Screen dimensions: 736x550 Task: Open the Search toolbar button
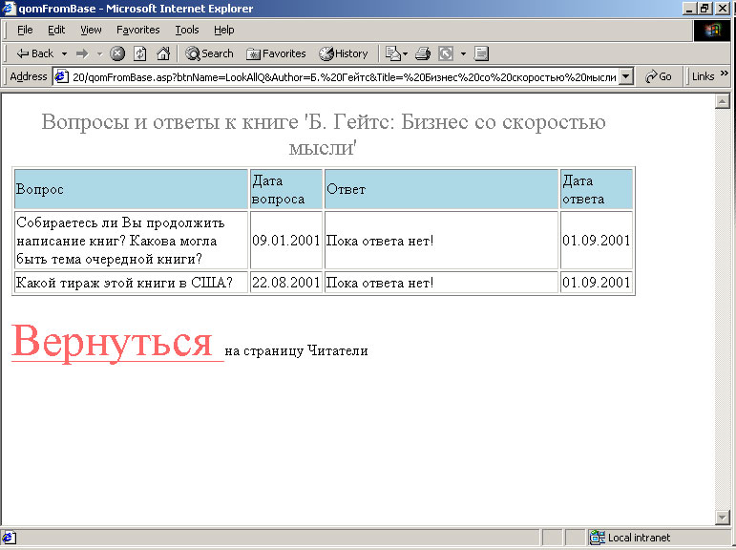[209, 53]
